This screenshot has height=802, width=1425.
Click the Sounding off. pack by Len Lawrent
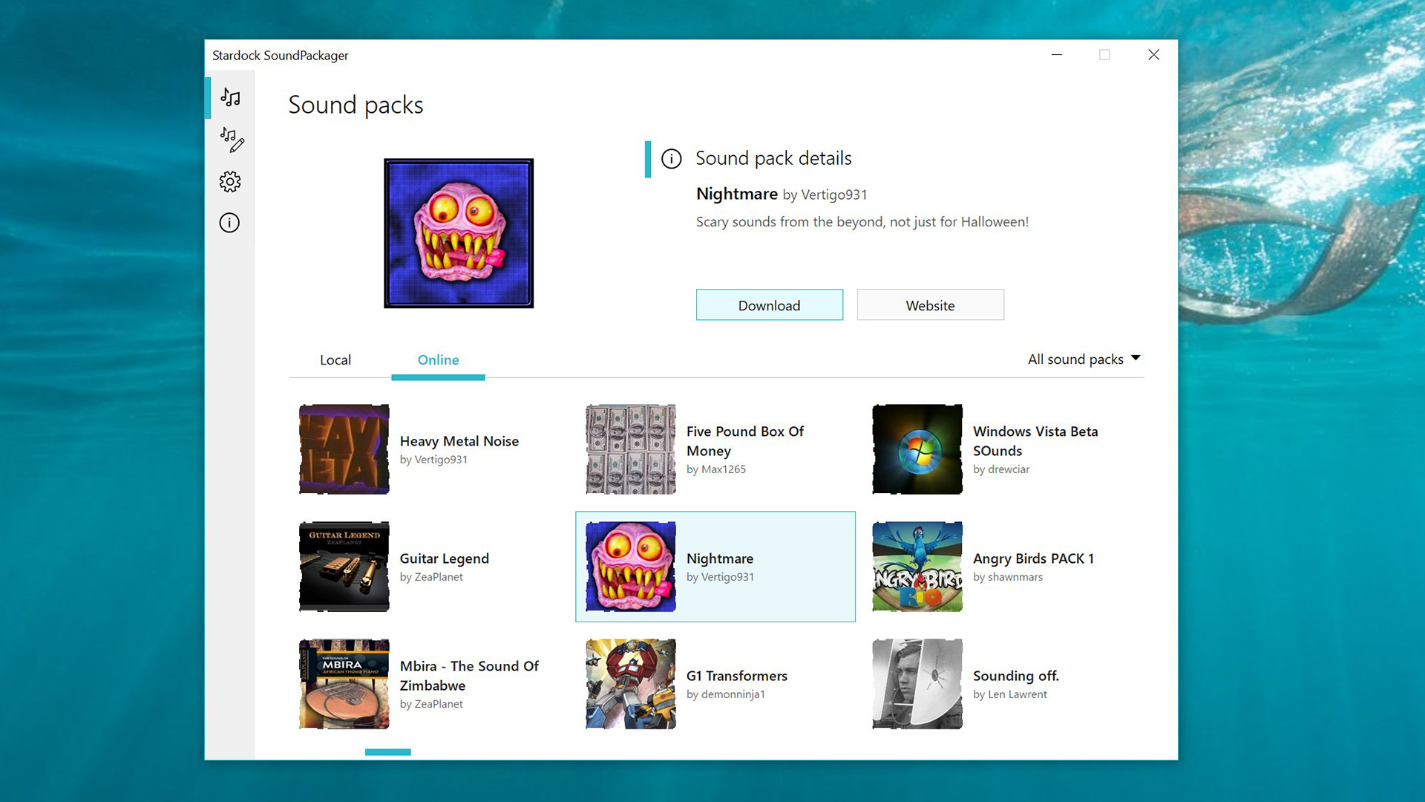pos(917,683)
